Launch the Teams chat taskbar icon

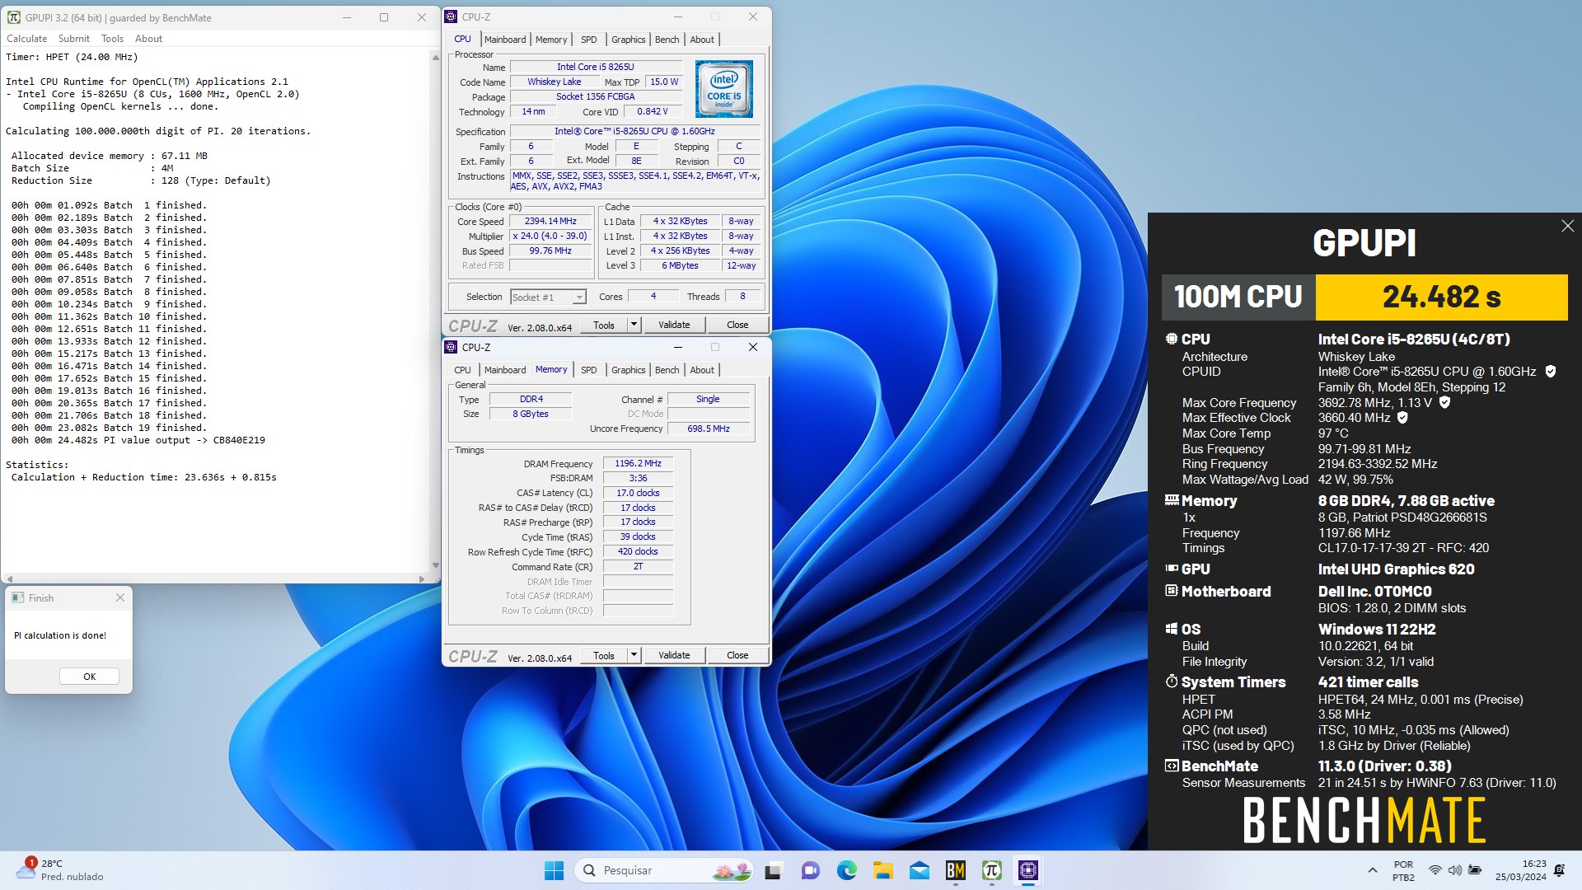[810, 870]
